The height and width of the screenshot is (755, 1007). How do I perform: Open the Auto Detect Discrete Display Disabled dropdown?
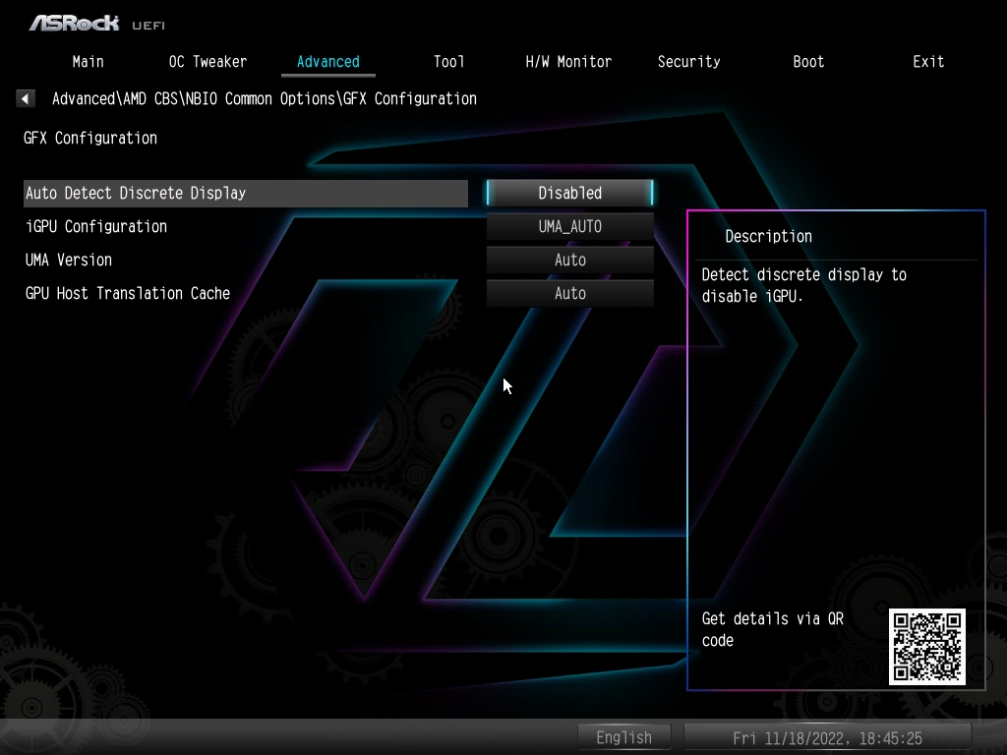(570, 194)
